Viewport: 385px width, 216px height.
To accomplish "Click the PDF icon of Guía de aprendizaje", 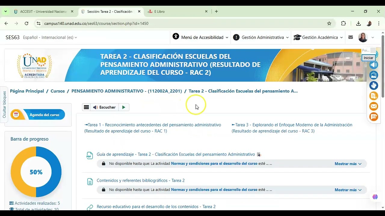I will (x=89, y=155).
